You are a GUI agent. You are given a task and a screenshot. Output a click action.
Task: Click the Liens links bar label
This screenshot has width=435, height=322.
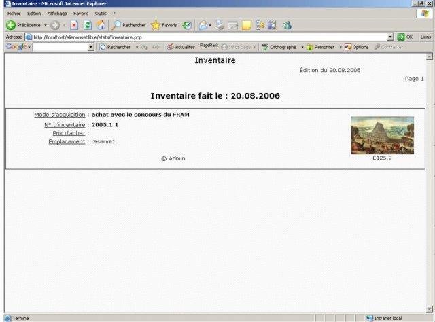point(425,37)
